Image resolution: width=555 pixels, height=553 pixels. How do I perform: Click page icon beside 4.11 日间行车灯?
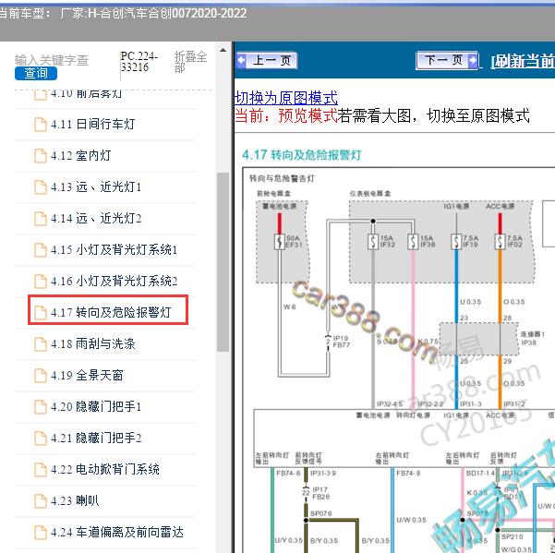[41, 125]
